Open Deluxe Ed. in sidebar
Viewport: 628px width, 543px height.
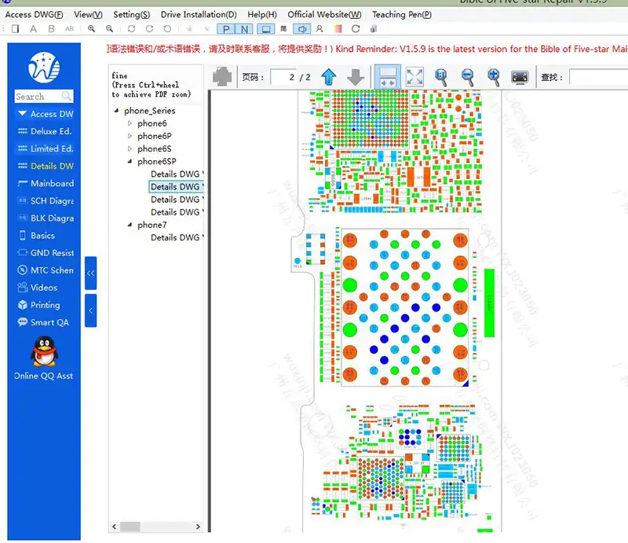[46, 131]
